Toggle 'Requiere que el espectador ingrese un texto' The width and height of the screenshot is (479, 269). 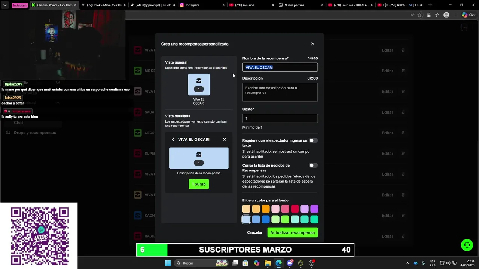(313, 140)
